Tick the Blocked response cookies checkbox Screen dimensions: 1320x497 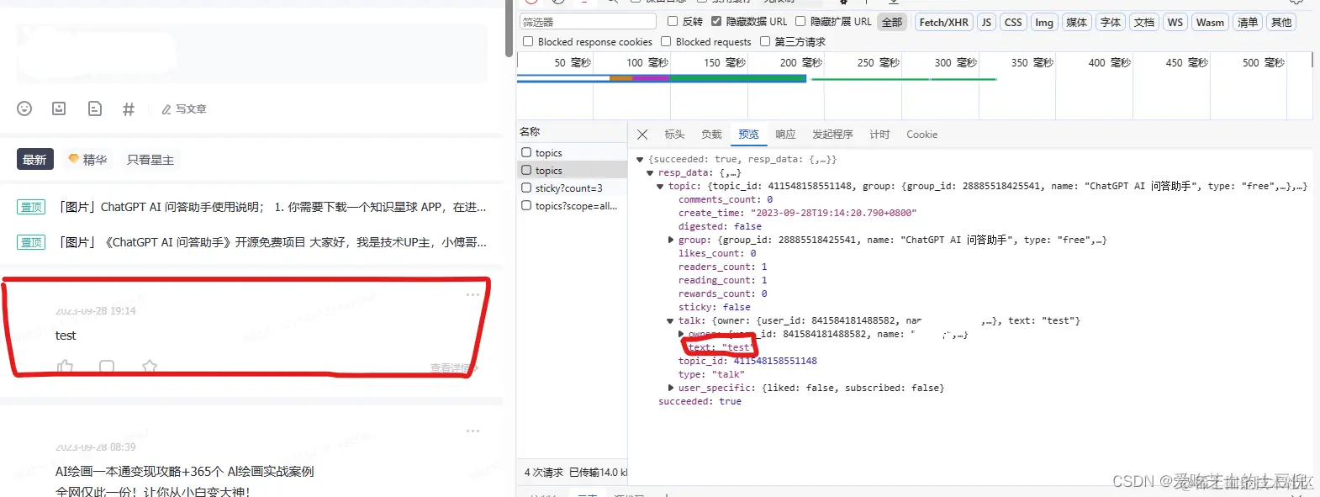point(528,41)
